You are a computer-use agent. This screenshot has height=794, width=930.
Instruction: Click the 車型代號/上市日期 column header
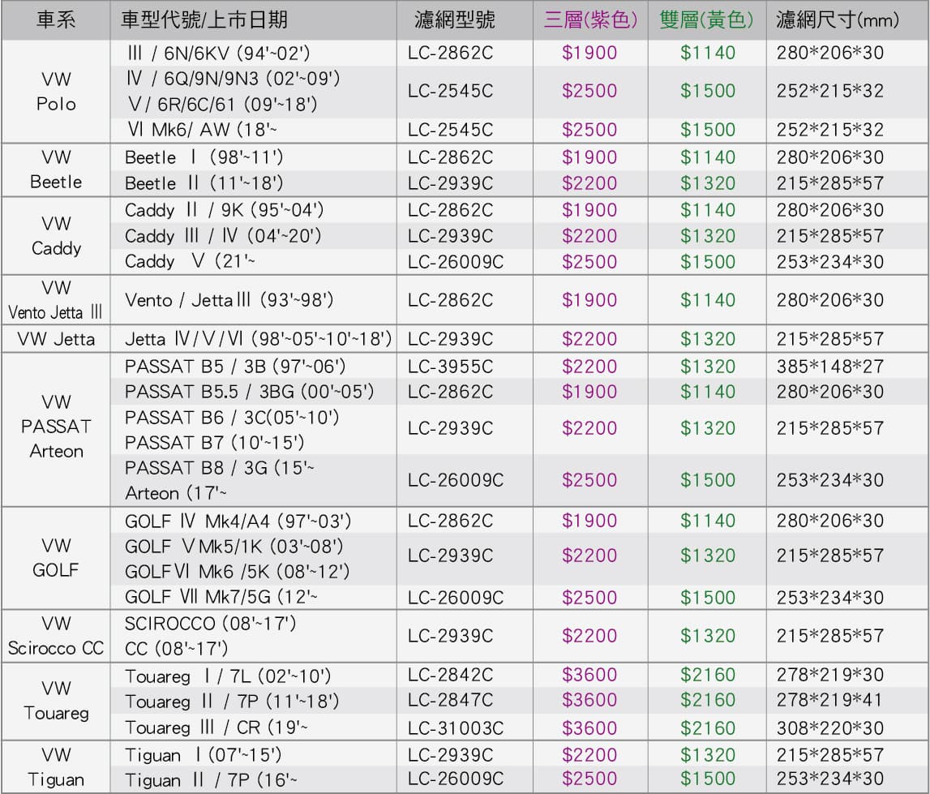click(x=204, y=19)
